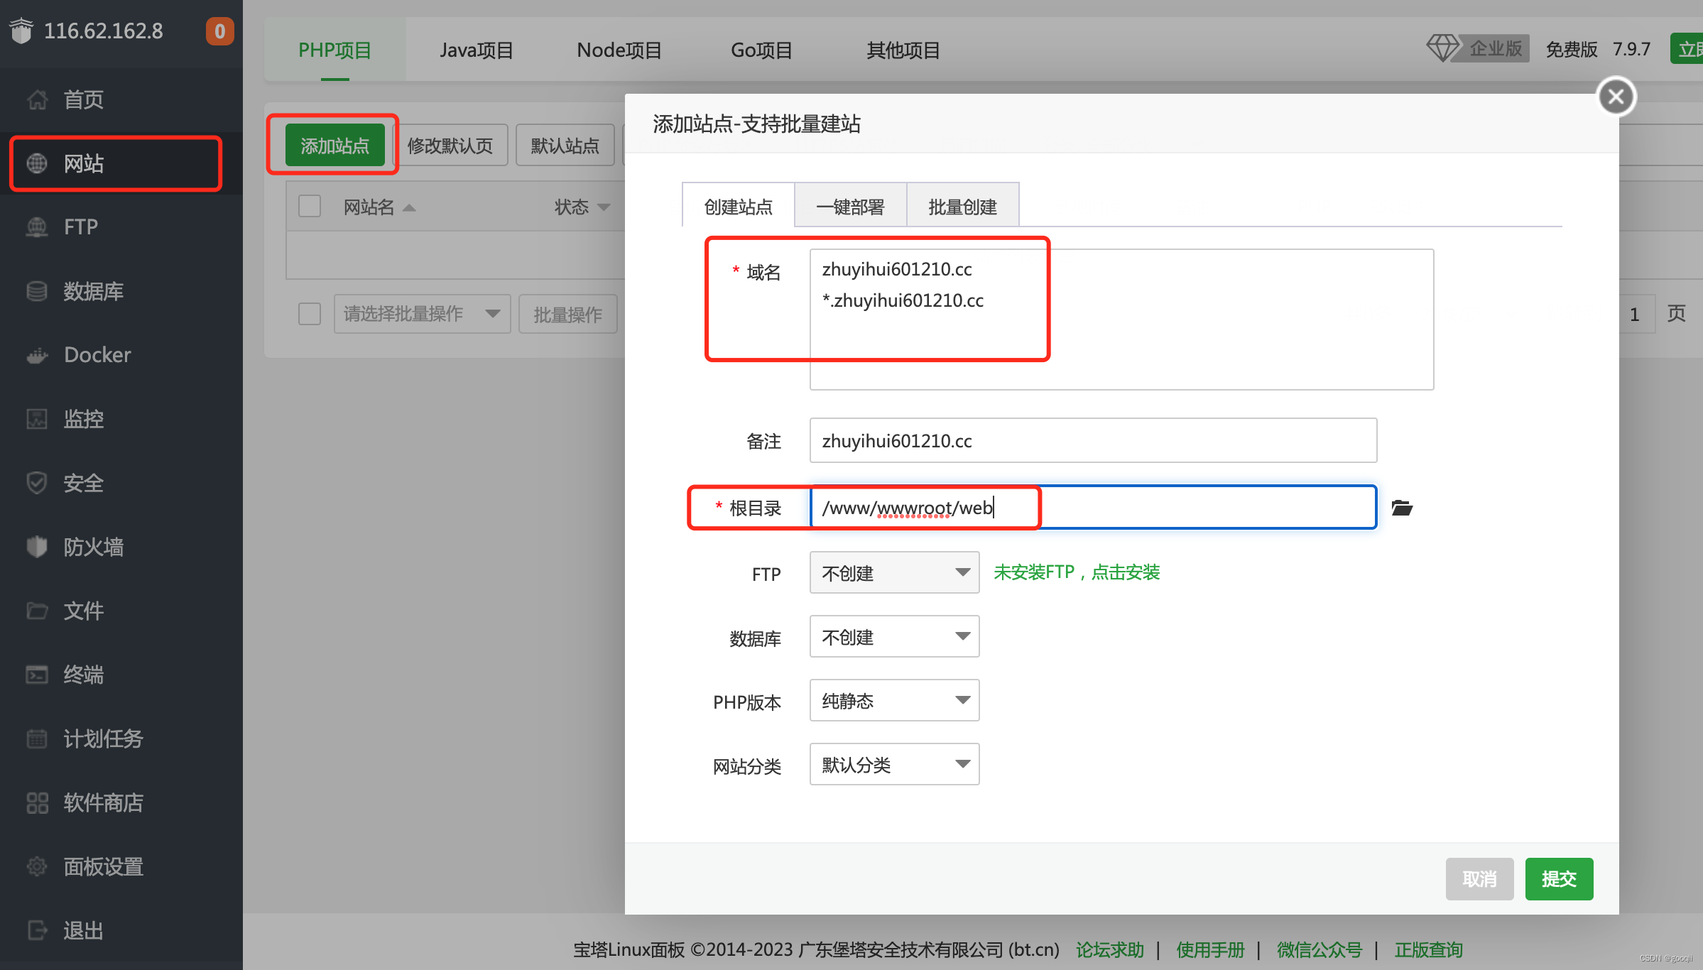Click the 安全 shield icon
Image resolution: width=1703 pixels, height=970 pixels.
37,483
